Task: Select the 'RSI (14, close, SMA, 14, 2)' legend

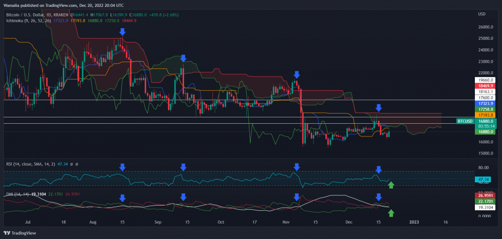Action: [x=31, y=164]
